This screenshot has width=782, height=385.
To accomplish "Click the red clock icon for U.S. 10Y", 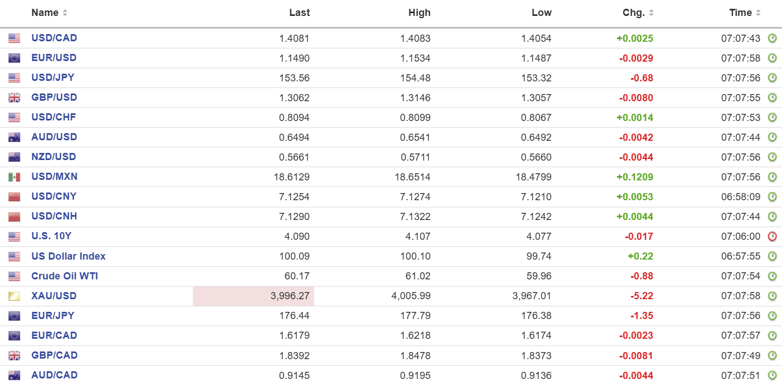I will pyautogui.click(x=772, y=237).
